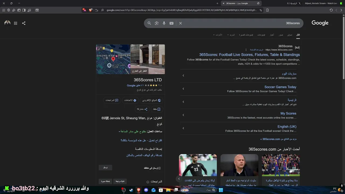
Task: Open Discord from the taskbar
Action: tap(146, 190)
